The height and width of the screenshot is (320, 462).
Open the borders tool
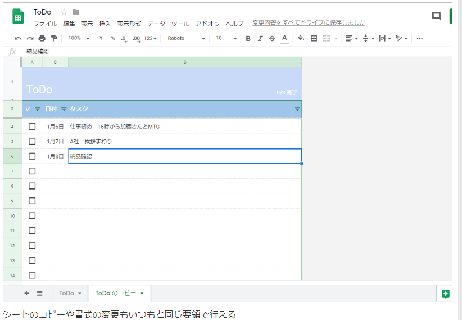(x=314, y=38)
